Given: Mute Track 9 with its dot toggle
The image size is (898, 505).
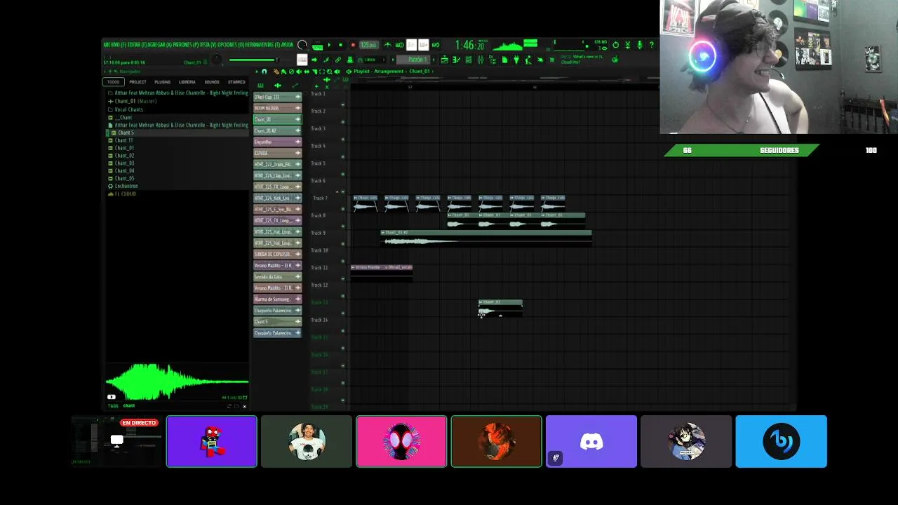Looking at the screenshot, I should 342,244.
